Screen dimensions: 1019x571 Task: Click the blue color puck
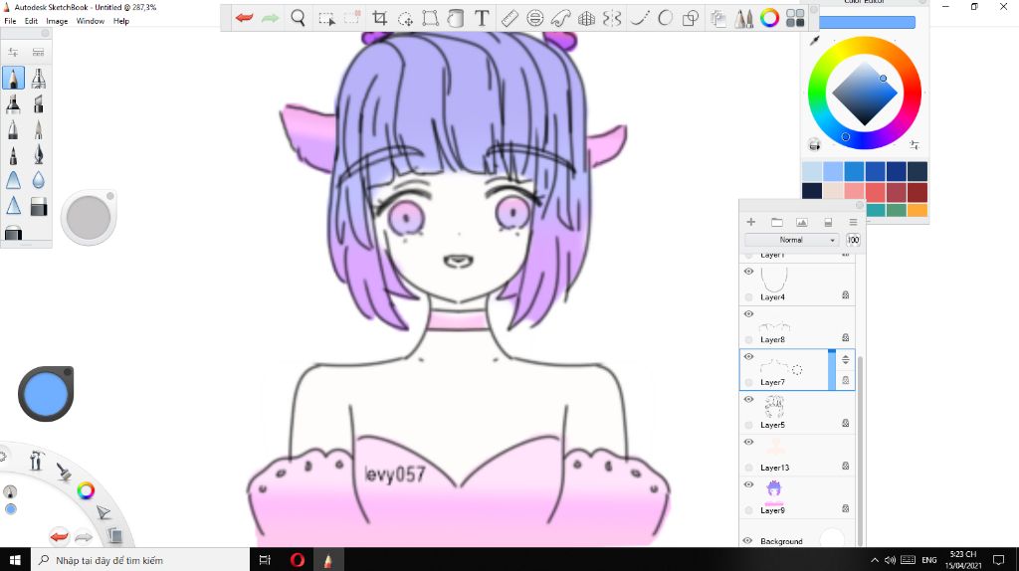46,394
